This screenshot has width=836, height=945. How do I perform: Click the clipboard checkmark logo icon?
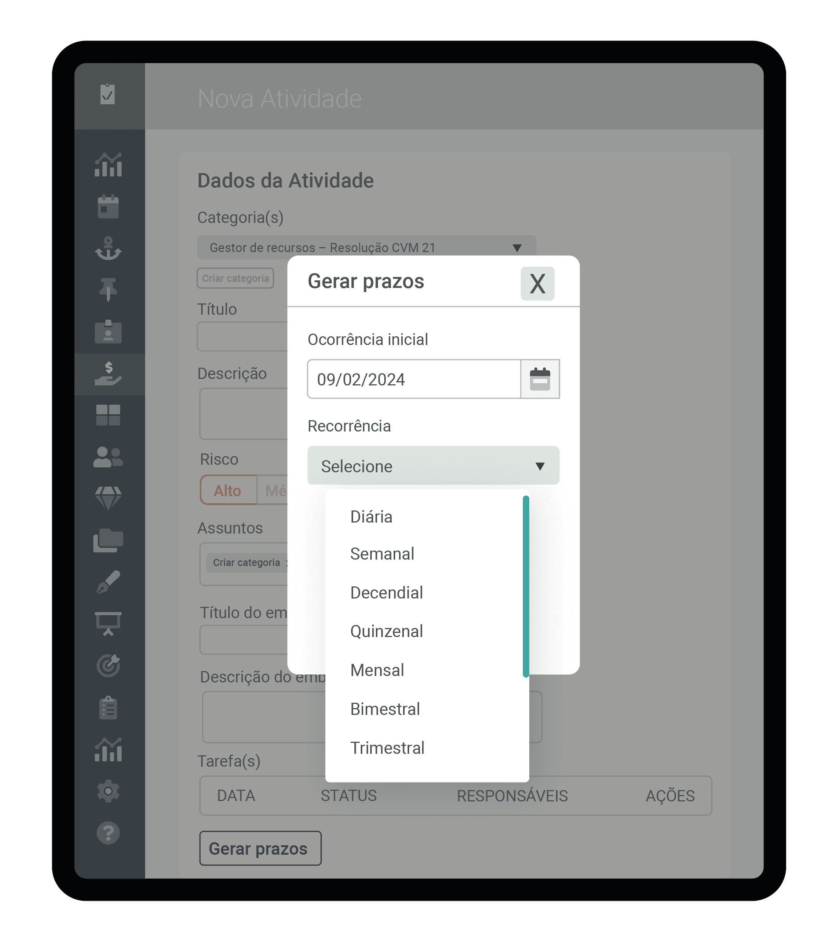108,94
